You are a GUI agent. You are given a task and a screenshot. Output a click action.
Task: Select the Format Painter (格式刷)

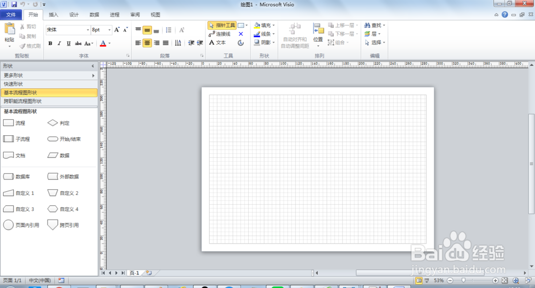click(x=30, y=45)
